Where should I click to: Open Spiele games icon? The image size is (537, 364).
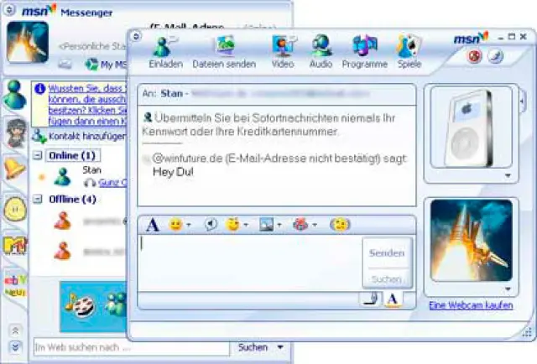pos(409,46)
